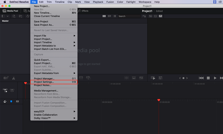The height and width of the screenshot is (134, 223).
Task: Open the Fairlight menu
Action: point(131,2)
